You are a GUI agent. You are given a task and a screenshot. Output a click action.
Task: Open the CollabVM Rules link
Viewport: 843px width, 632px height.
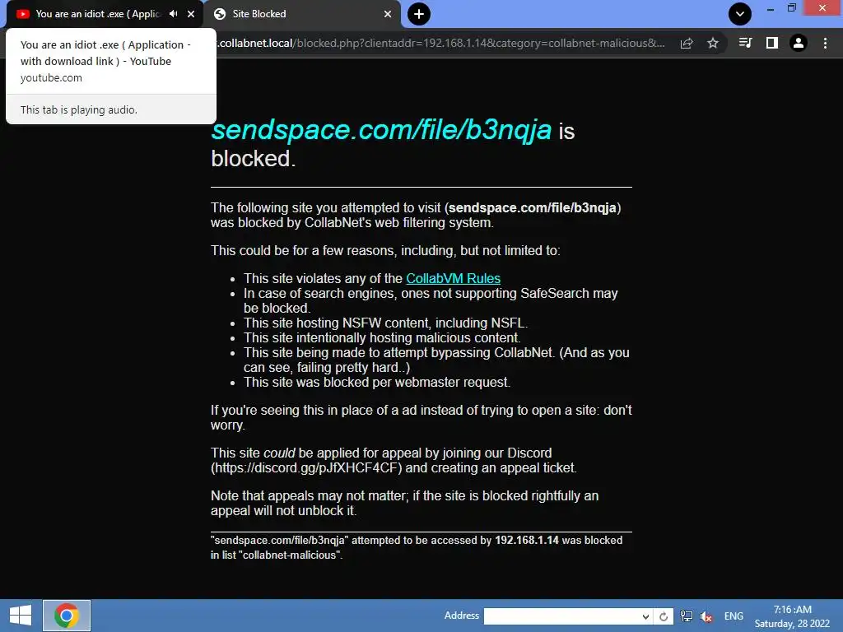(x=454, y=278)
